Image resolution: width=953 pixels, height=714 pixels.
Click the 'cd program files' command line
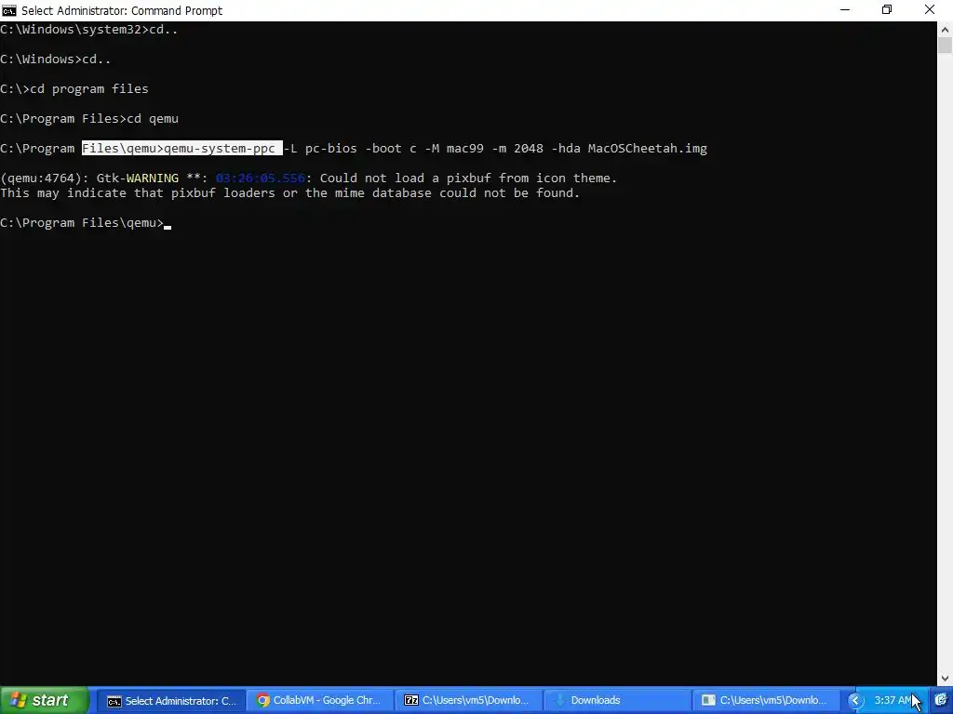(x=74, y=88)
